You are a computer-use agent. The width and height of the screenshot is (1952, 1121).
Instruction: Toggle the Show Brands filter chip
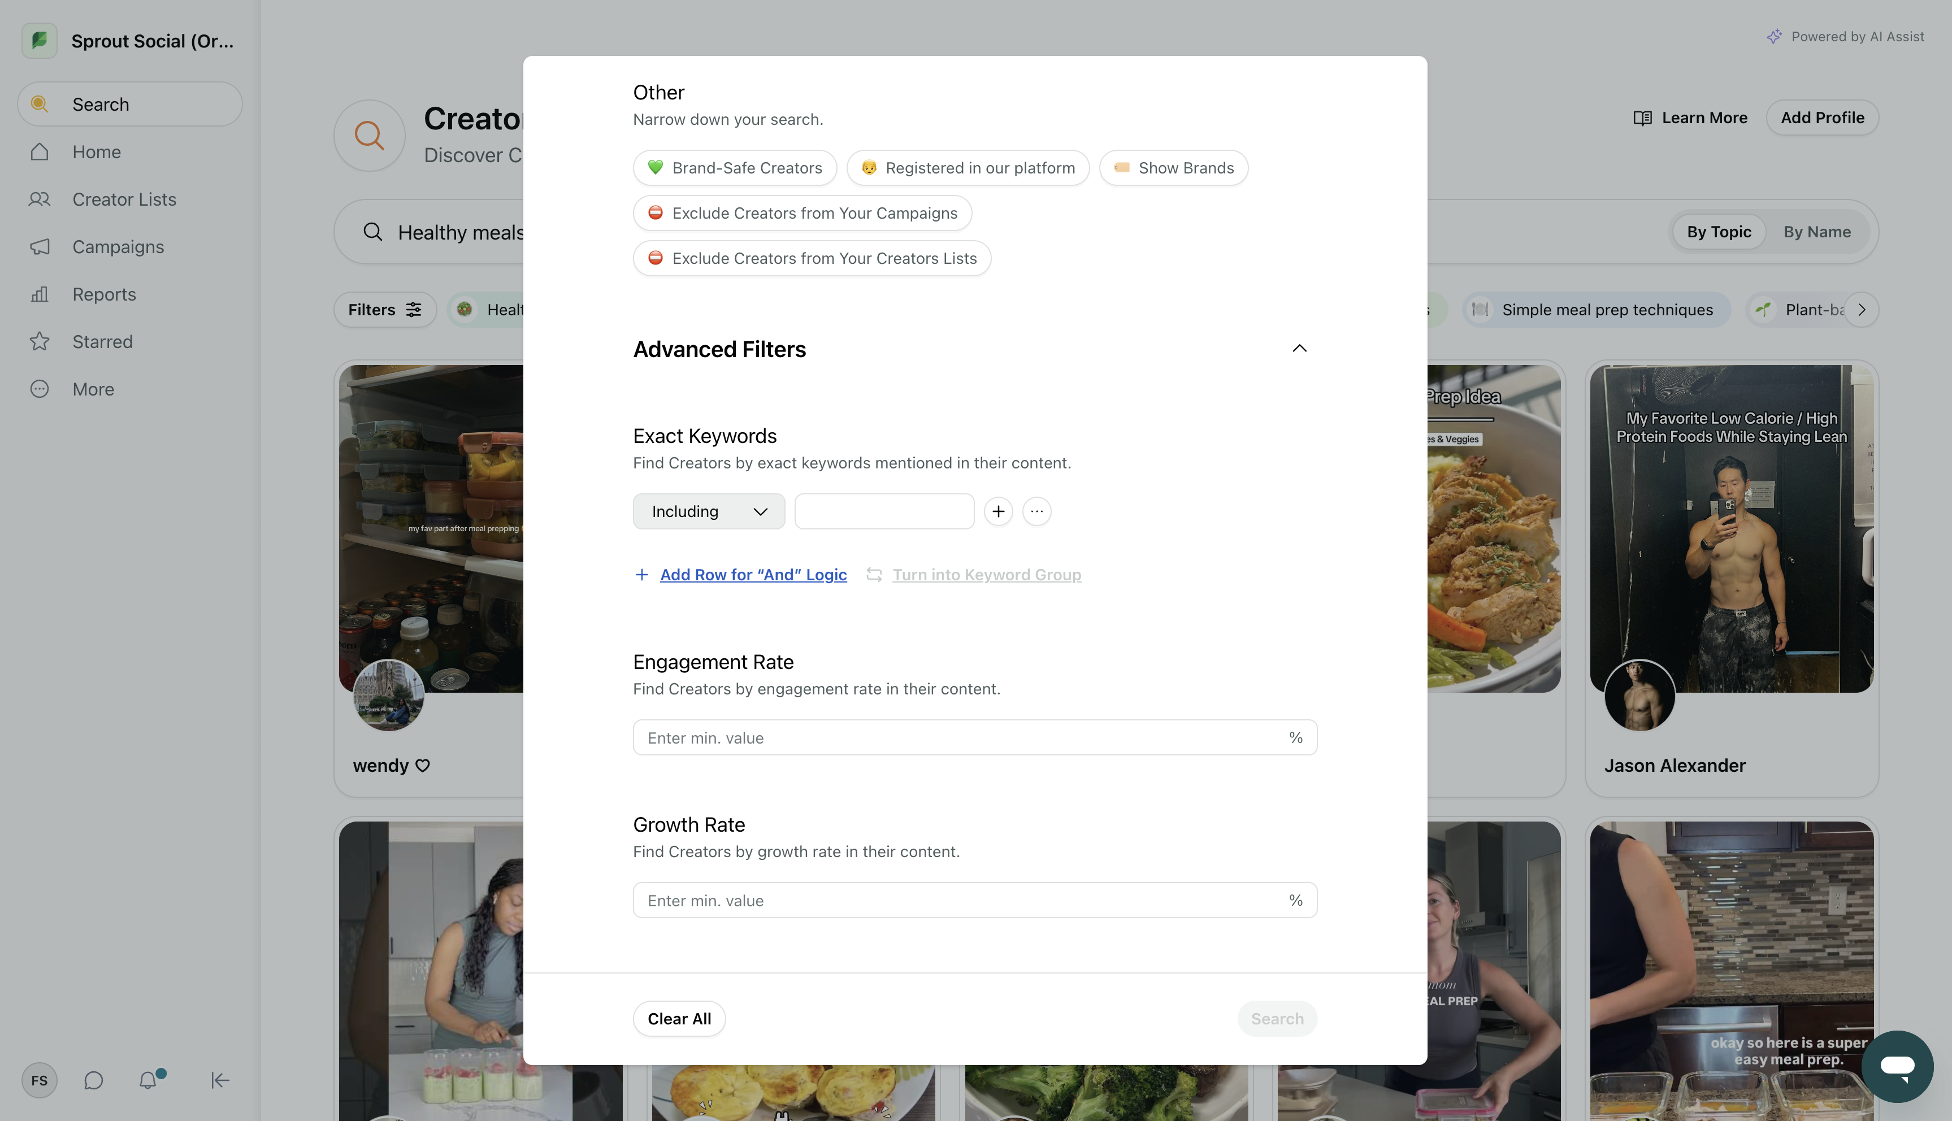1173,167
